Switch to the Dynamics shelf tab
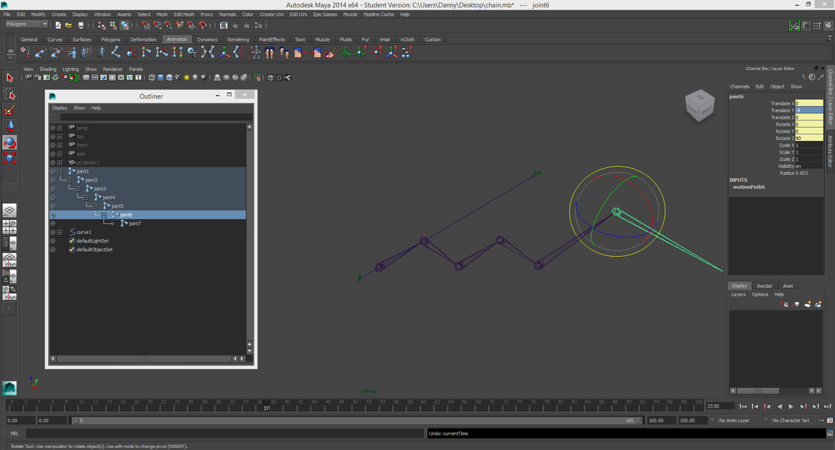The height and width of the screenshot is (450, 835). point(207,40)
